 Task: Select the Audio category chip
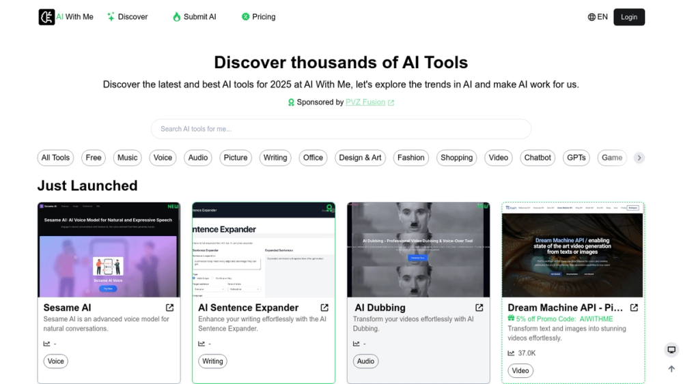(x=198, y=158)
